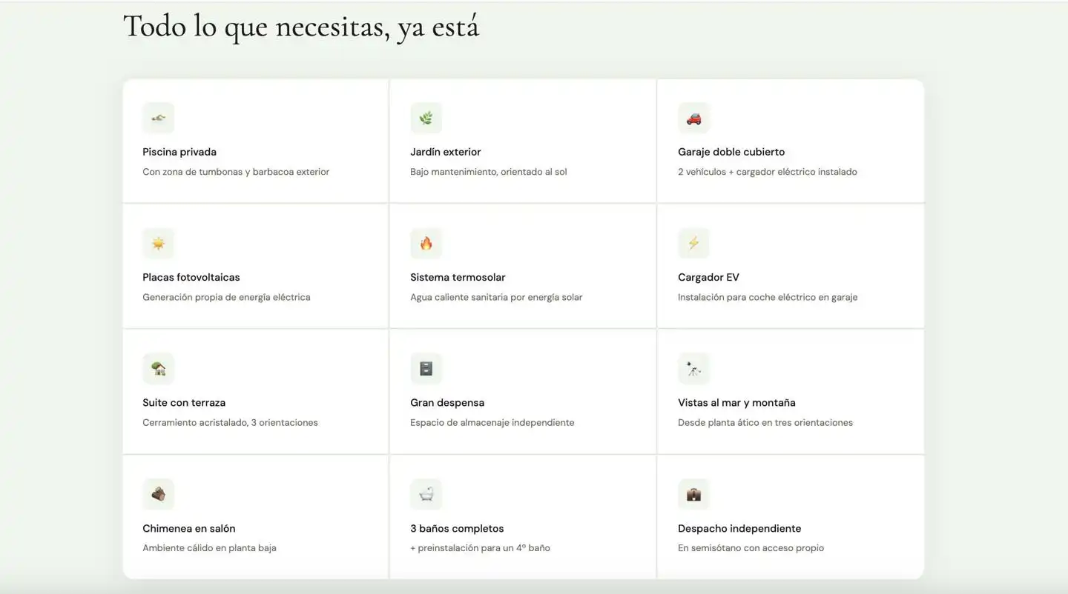Select the Gran despensa title
Viewport: 1068px width, 594px height.
447,403
